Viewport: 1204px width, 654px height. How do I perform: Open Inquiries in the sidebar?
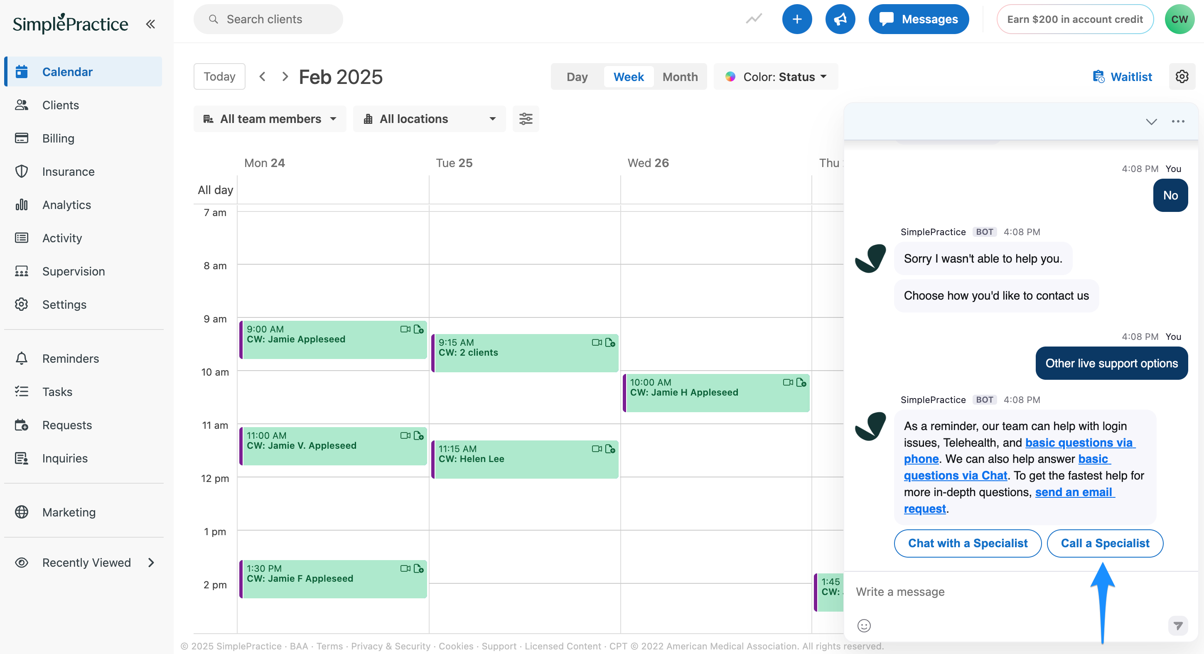pos(83,458)
